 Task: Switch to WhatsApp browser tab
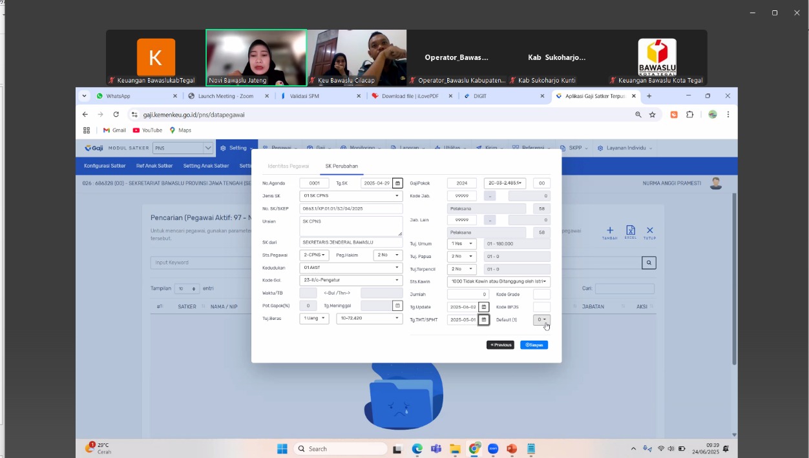[x=136, y=96]
